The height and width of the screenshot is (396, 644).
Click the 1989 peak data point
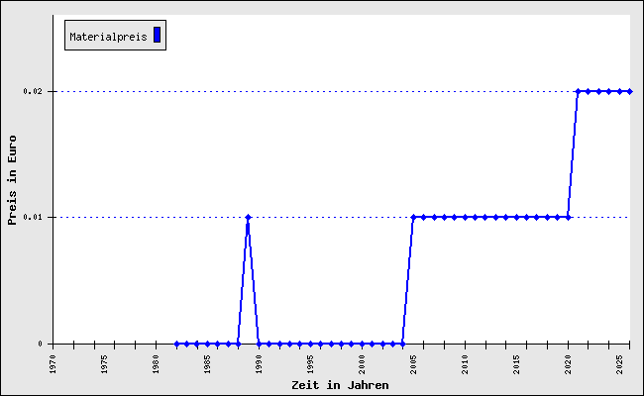(248, 217)
